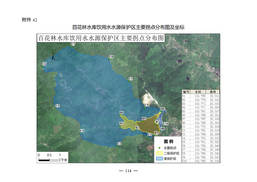The height and width of the screenshot is (182, 257).
Task: Click the map scale bar
Action: click(x=50, y=157)
